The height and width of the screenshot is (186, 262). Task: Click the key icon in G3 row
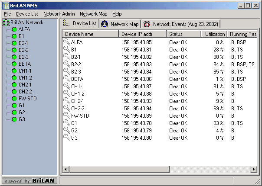pos(67,138)
